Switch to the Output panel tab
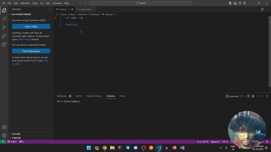Image resolution: width=271 pixels, height=152 pixels. pyautogui.click(x=79, y=96)
